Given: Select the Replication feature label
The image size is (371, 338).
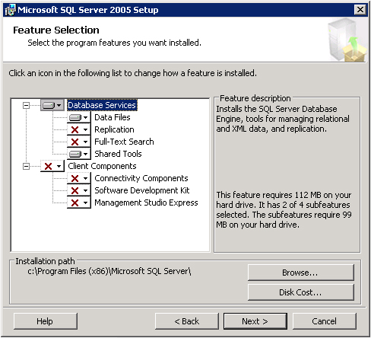Looking at the screenshot, I should point(114,129).
